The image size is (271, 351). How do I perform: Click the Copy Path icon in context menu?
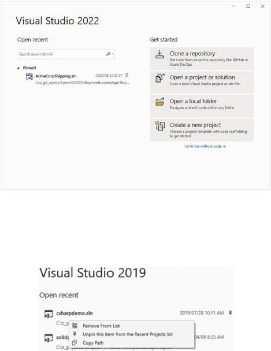75,342
